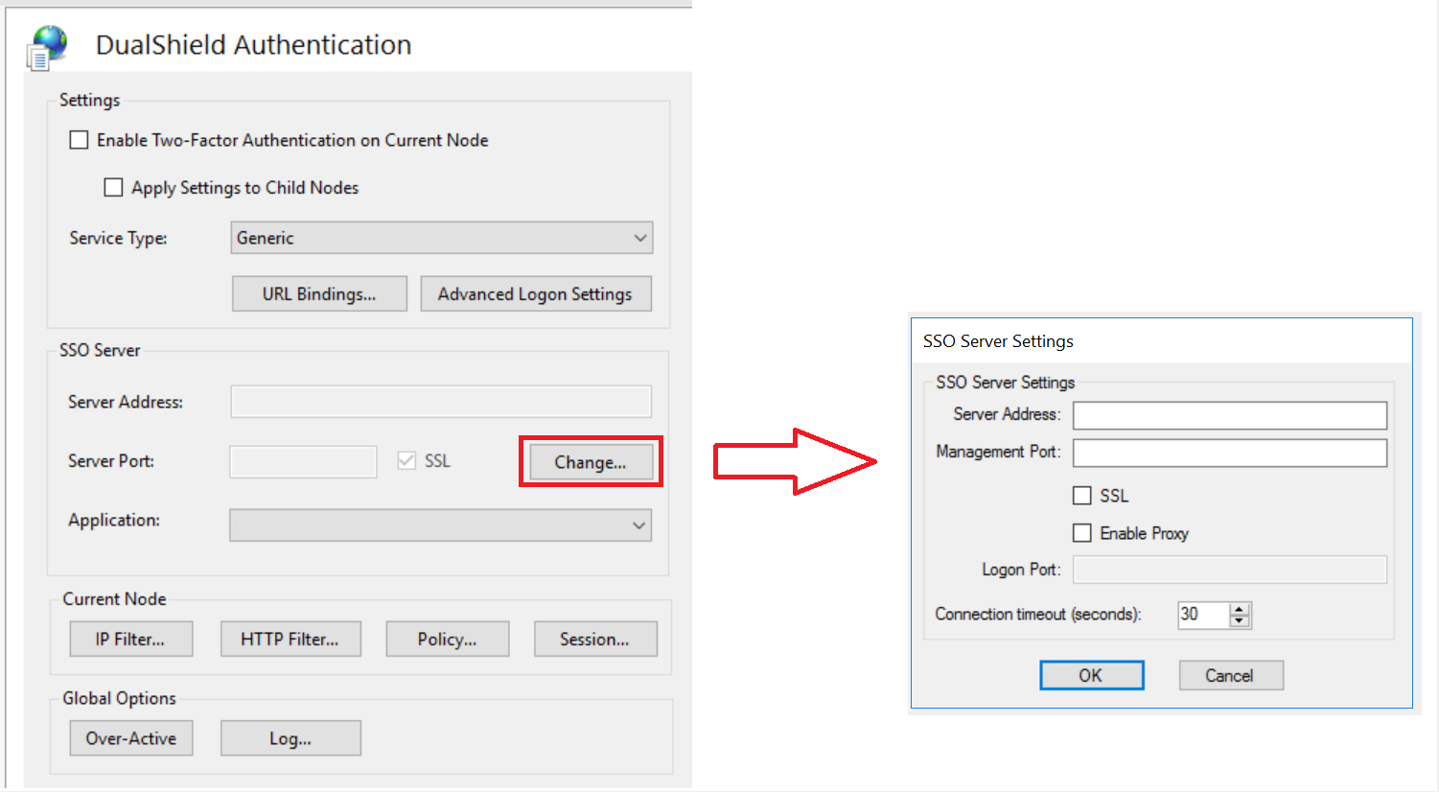Open the IP Filter settings
1439x792 pixels.
coord(130,640)
